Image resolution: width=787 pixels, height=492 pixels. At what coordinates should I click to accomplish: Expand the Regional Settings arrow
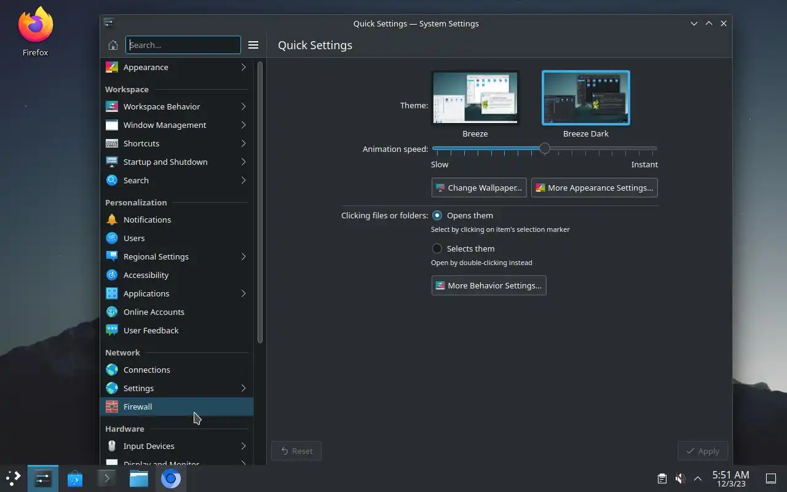click(243, 256)
